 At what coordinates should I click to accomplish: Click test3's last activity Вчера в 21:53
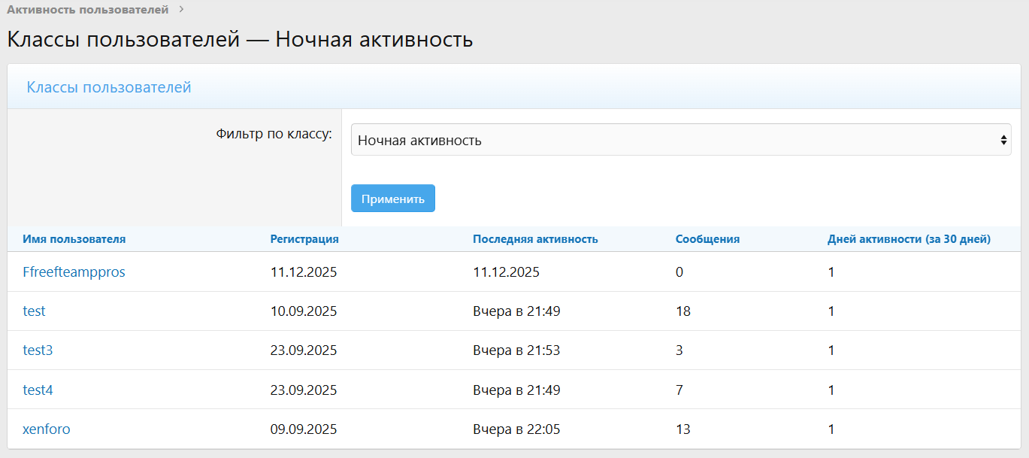click(x=516, y=350)
